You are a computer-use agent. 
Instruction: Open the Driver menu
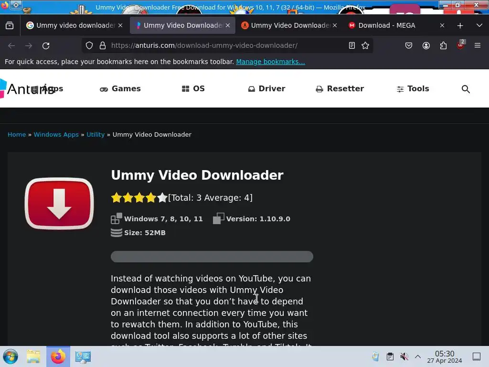pyautogui.click(x=266, y=88)
